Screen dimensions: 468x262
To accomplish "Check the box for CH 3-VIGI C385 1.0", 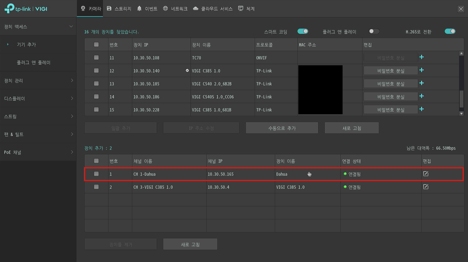I will (x=96, y=187).
